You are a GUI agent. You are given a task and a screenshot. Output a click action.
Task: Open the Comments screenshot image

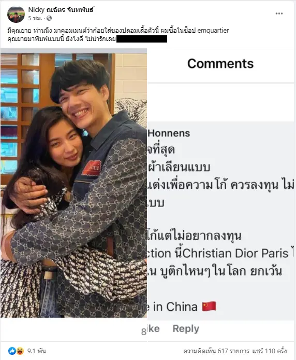click(x=220, y=195)
